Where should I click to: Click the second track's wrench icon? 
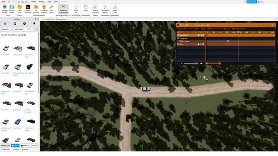tap(201, 44)
